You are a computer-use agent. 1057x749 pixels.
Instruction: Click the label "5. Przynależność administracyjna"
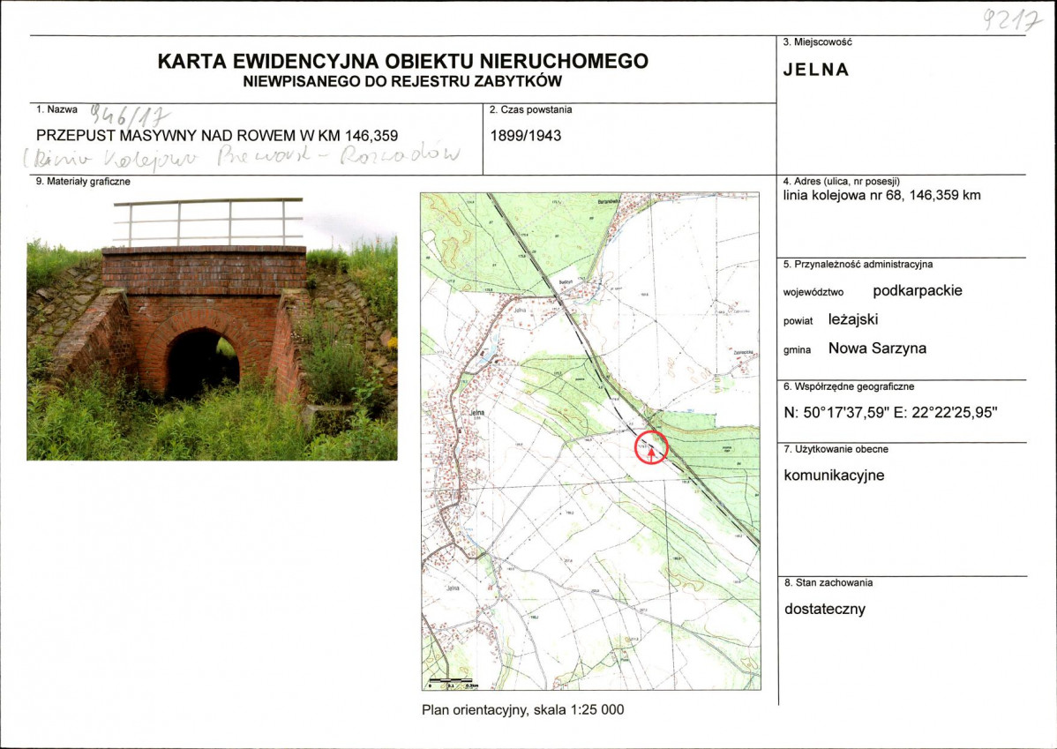tap(858, 265)
